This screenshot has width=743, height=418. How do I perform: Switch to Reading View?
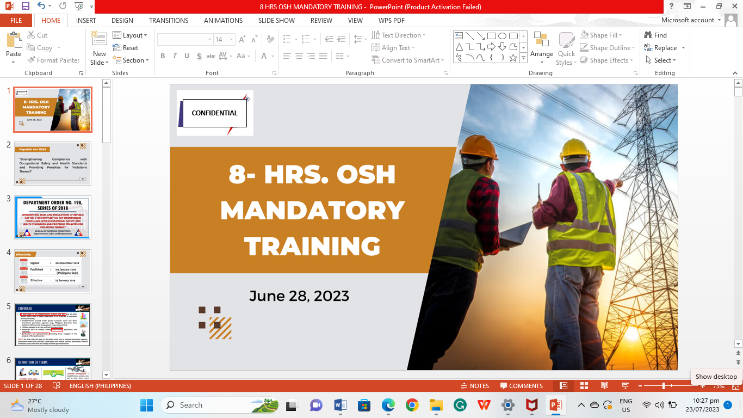point(604,386)
